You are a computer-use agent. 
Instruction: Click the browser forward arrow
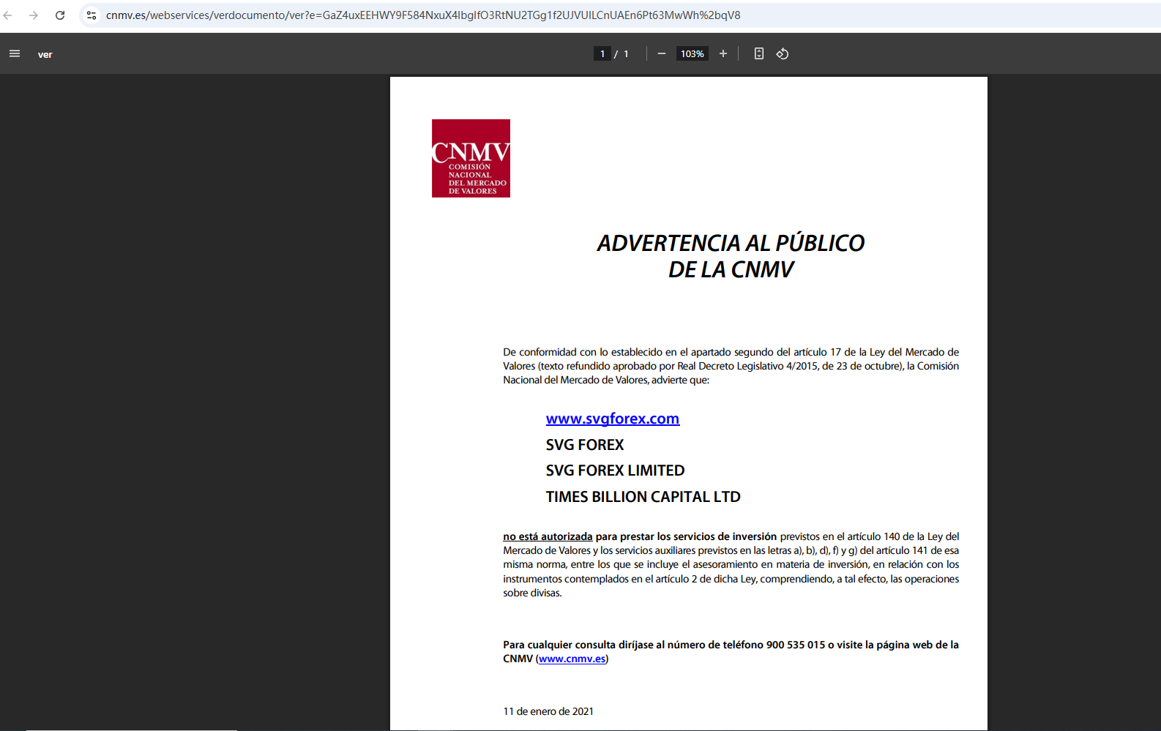[34, 15]
